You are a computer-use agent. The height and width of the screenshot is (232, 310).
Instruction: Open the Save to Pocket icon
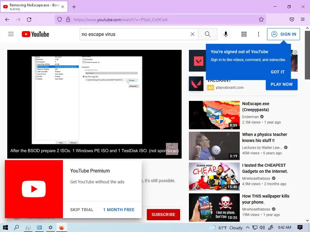click(292, 19)
